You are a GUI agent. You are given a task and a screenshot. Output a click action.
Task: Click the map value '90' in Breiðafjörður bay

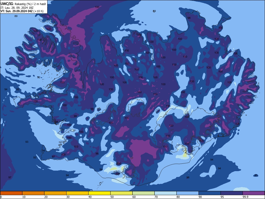click(39, 77)
